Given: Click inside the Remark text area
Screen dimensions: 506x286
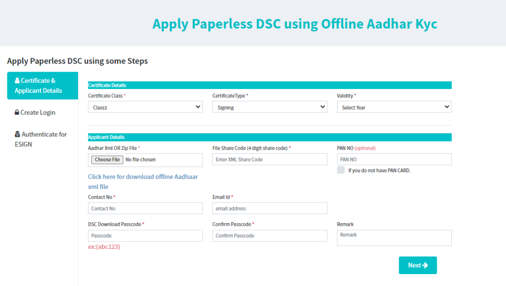Looking at the screenshot, I should [x=394, y=238].
